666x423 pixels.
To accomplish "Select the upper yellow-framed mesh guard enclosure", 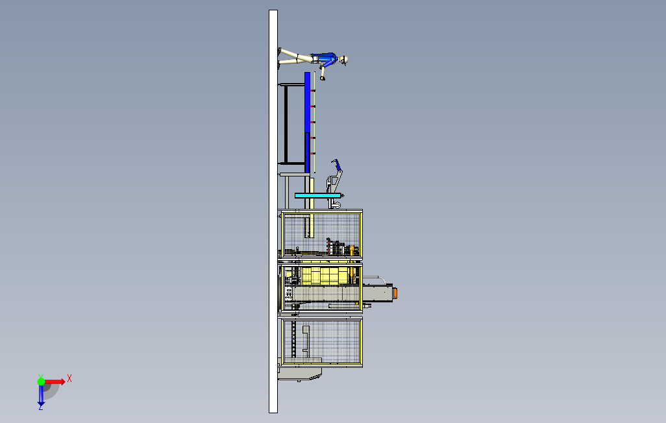I will pyautogui.click(x=321, y=234).
